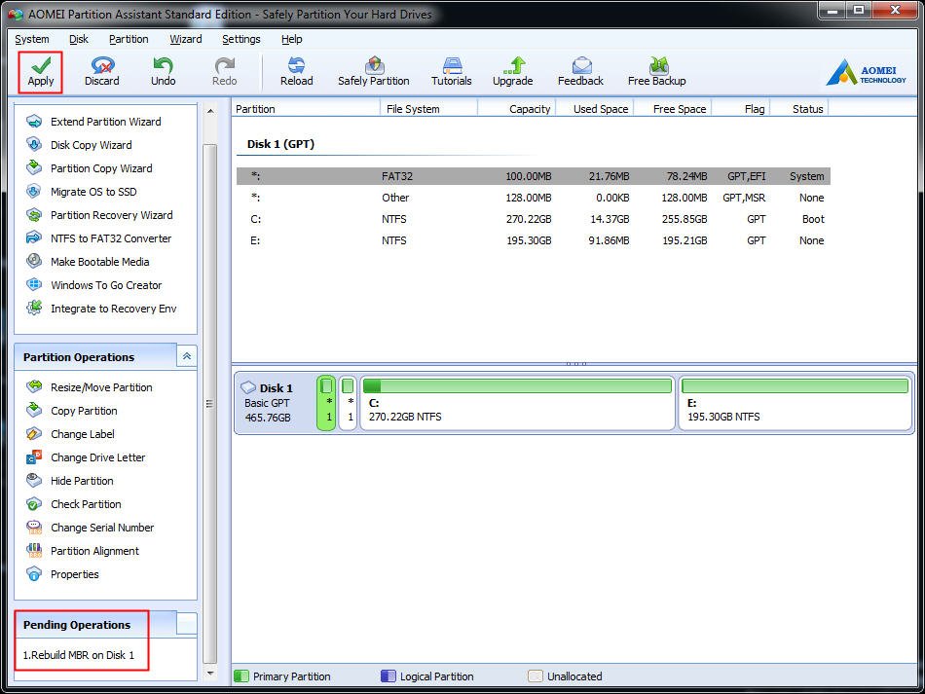Click the Apply checkmark button

pos(41,72)
